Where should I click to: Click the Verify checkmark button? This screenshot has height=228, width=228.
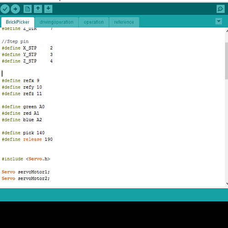(x=5, y=9)
